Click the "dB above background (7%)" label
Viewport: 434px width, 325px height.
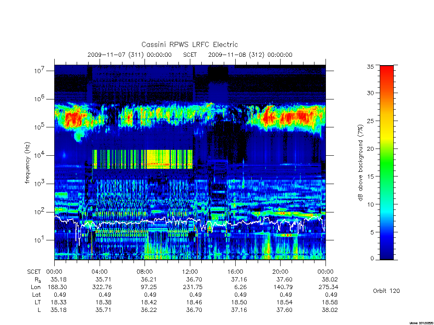point(360,163)
